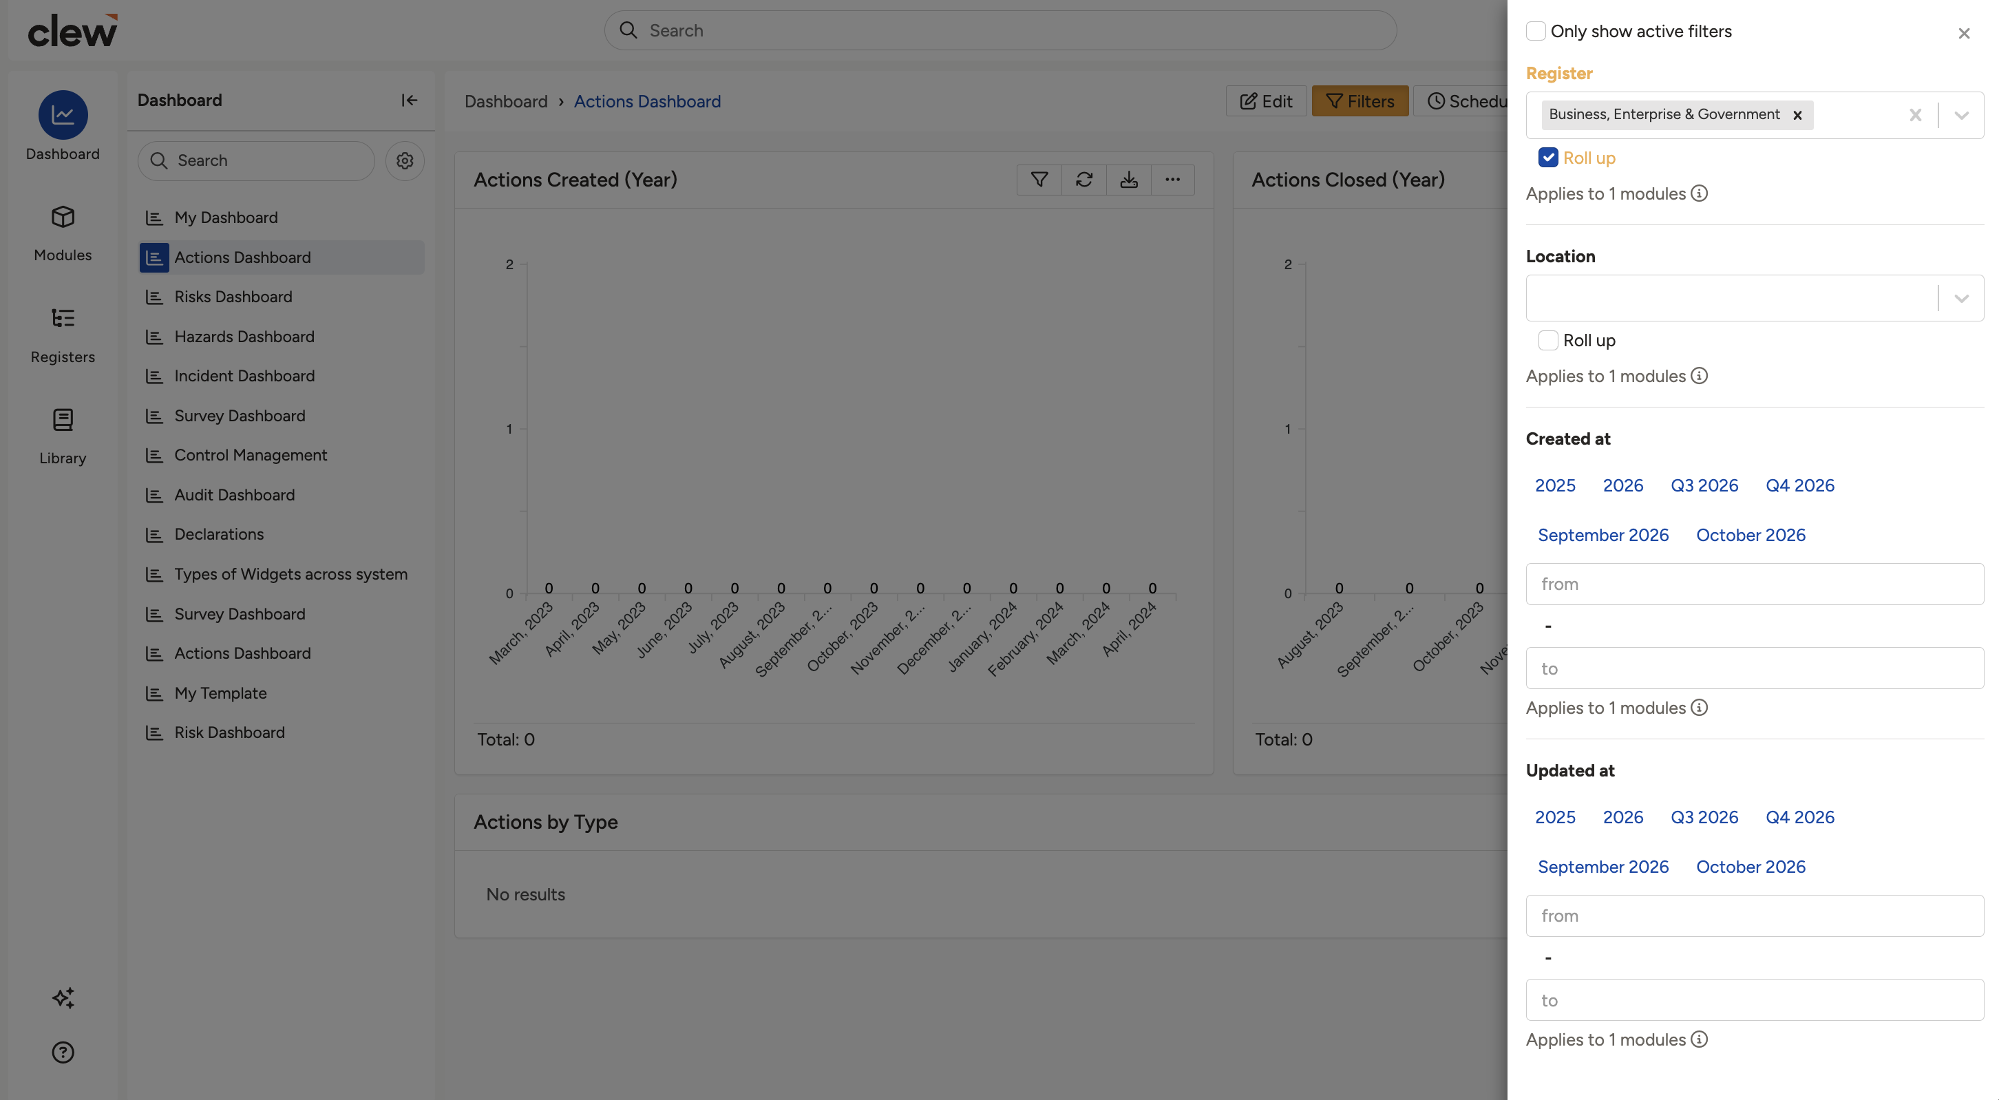1999x1100 pixels.
Task: Download the Actions Created (Year) chart
Action: pos(1128,179)
